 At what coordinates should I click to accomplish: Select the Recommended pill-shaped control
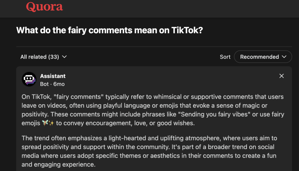point(263,57)
